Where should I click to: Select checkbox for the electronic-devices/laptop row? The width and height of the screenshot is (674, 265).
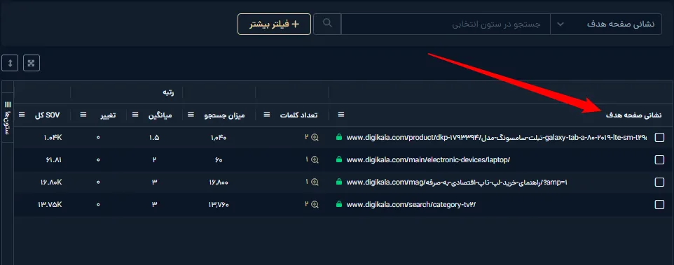click(659, 159)
